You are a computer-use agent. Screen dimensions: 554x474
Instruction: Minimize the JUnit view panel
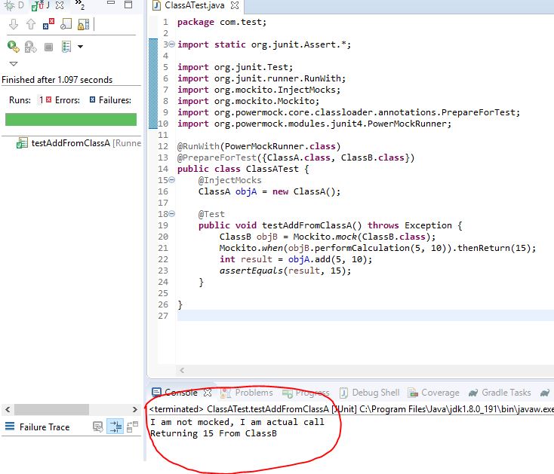tap(111, 3)
